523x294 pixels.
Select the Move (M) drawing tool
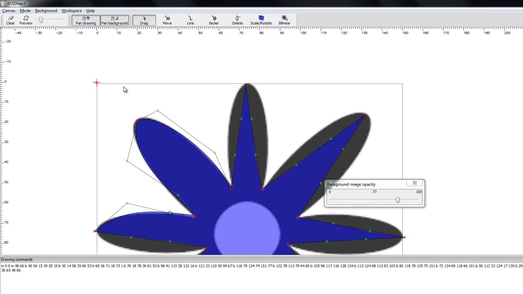[x=167, y=20]
